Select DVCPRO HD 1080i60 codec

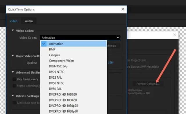coord(74,100)
